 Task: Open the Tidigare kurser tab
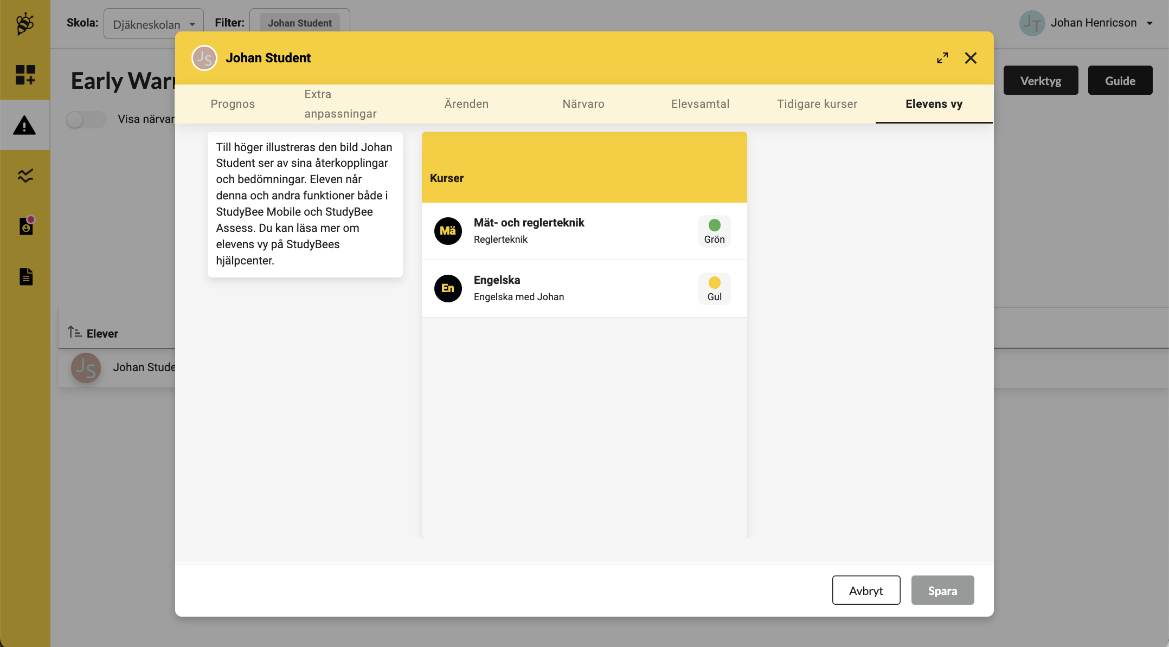click(x=817, y=103)
